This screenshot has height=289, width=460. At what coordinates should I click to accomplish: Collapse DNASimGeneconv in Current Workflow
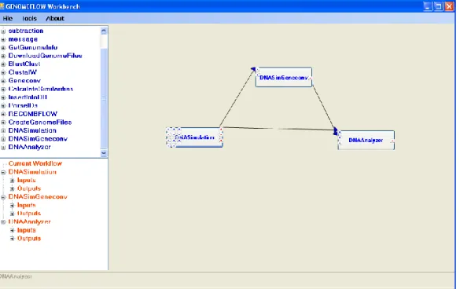[x=3, y=197]
